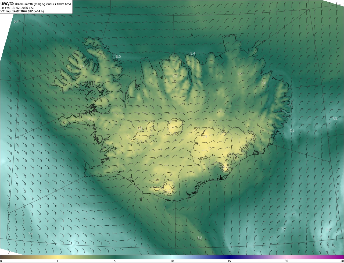Click the 'VT: Lau. 14.02.2026 02Z (+14 h)' line
Viewport: 344px width, 263px height.
pyautogui.click(x=22, y=11)
